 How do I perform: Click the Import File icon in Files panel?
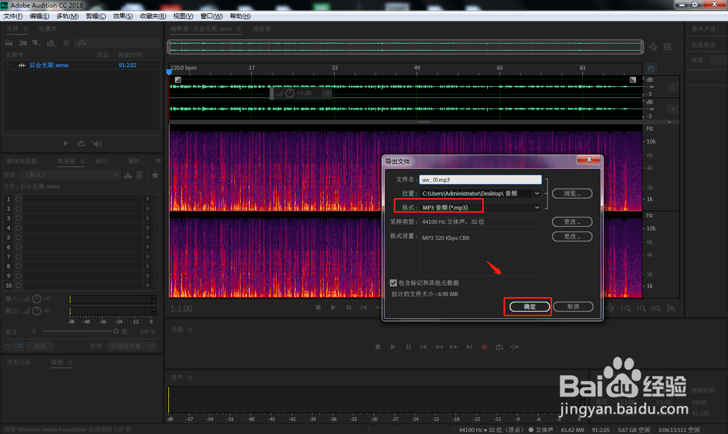pos(23,43)
